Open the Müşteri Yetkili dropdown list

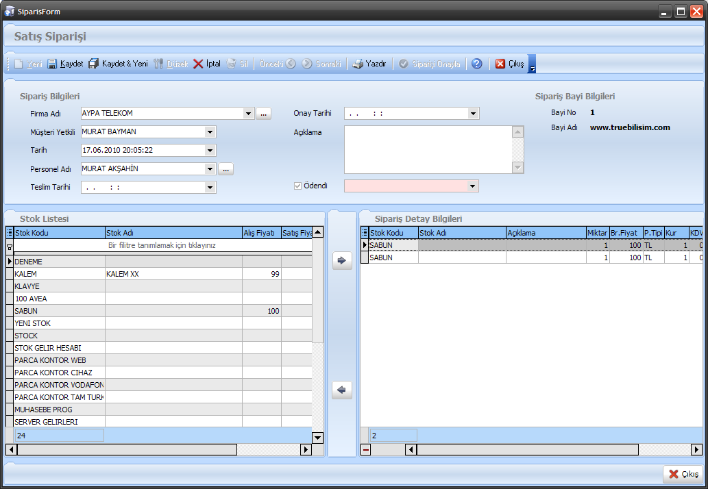[210, 132]
